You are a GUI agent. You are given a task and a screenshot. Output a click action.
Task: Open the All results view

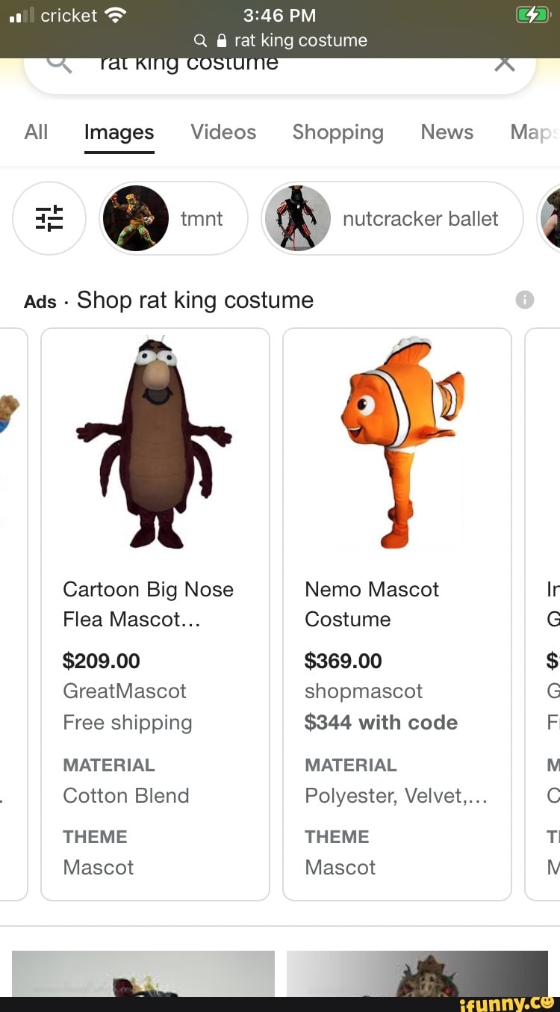click(x=36, y=132)
